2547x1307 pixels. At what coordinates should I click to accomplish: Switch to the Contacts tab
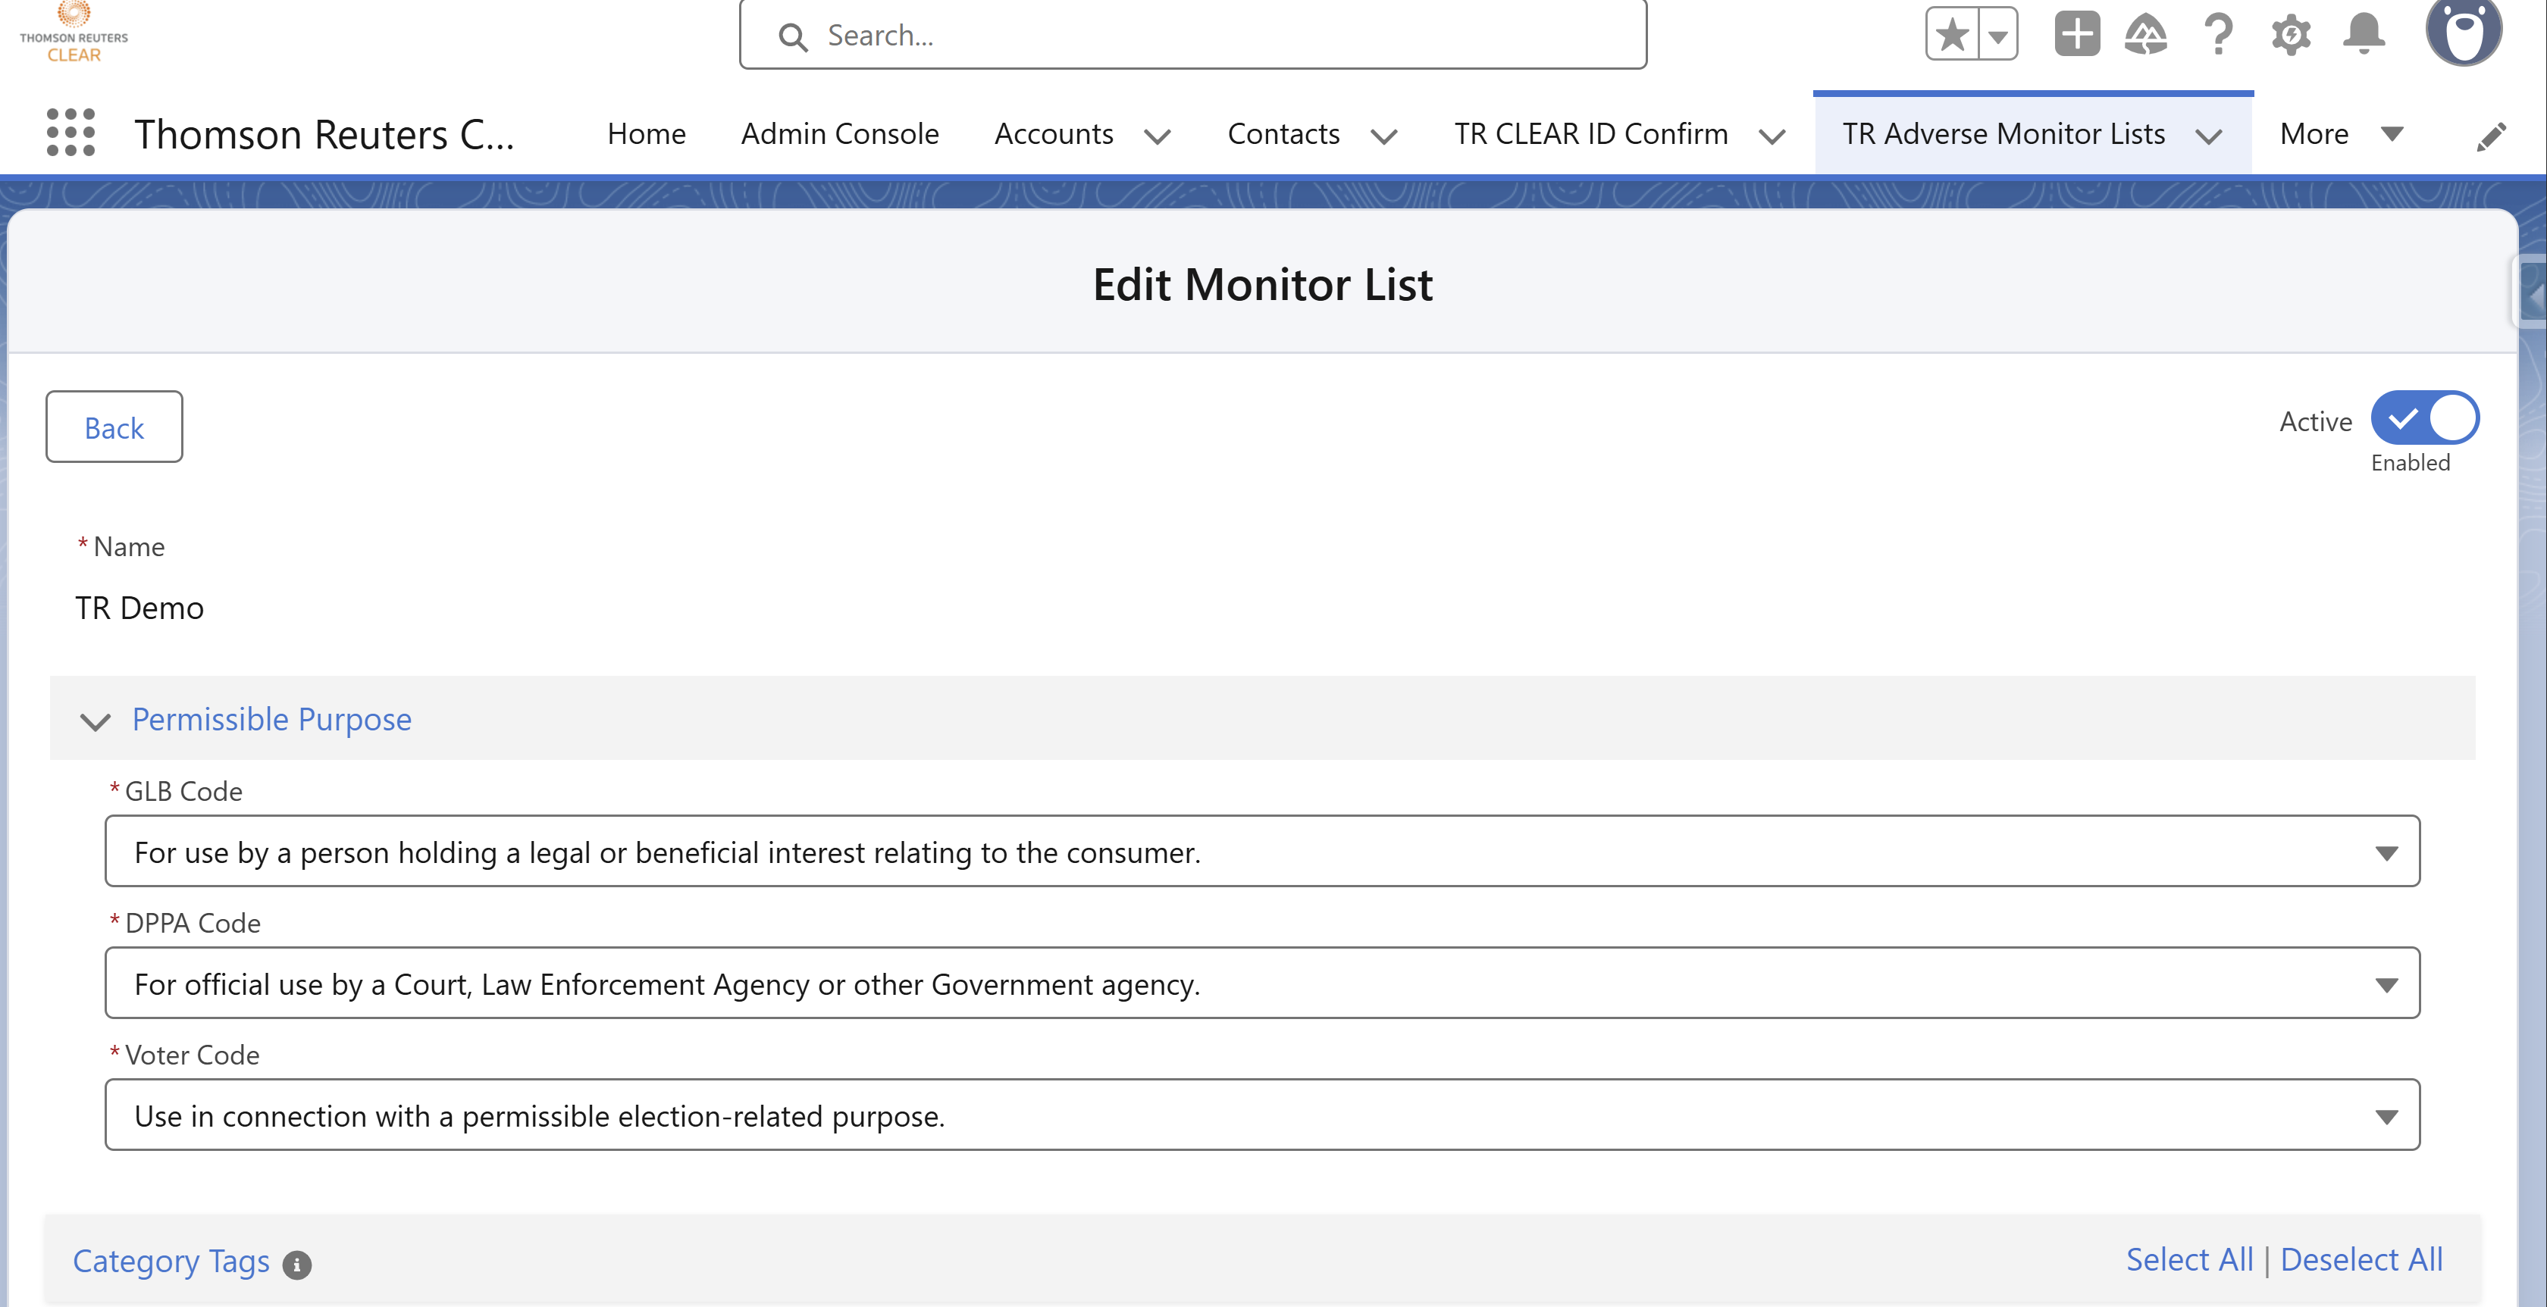click(1283, 133)
